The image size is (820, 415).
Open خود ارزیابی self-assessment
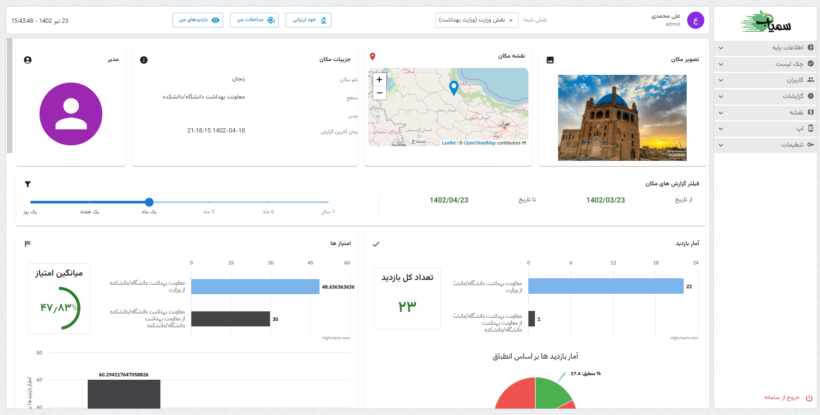click(308, 20)
